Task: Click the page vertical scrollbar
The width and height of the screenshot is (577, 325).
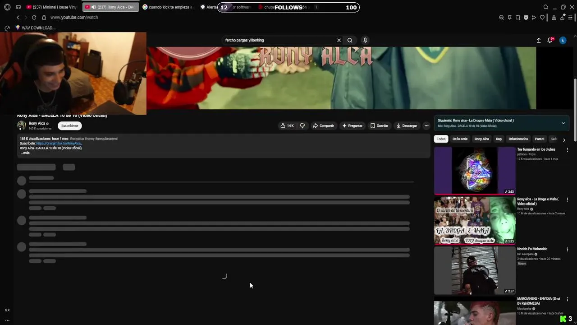Action: click(575, 111)
